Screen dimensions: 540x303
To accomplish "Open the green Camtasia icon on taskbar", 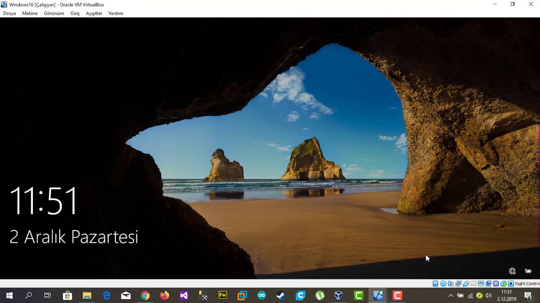I will tap(359, 295).
